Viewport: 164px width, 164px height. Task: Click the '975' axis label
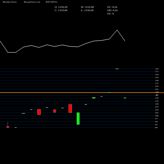156,119
